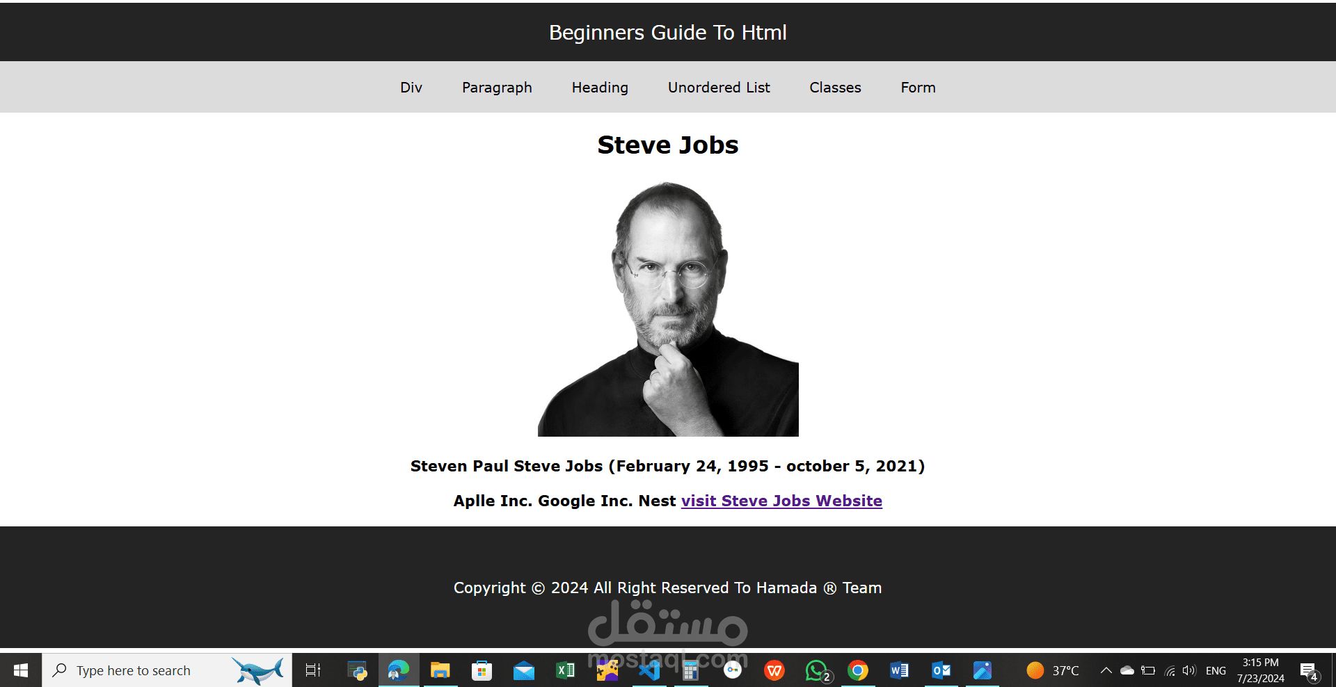Image resolution: width=1336 pixels, height=687 pixels.
Task: Launch the Calculator from the taskbar
Action: (690, 670)
